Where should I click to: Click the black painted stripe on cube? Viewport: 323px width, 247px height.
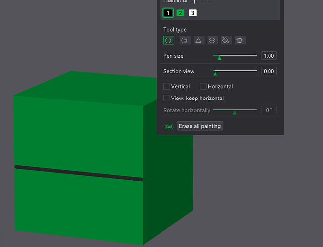(x=79, y=173)
